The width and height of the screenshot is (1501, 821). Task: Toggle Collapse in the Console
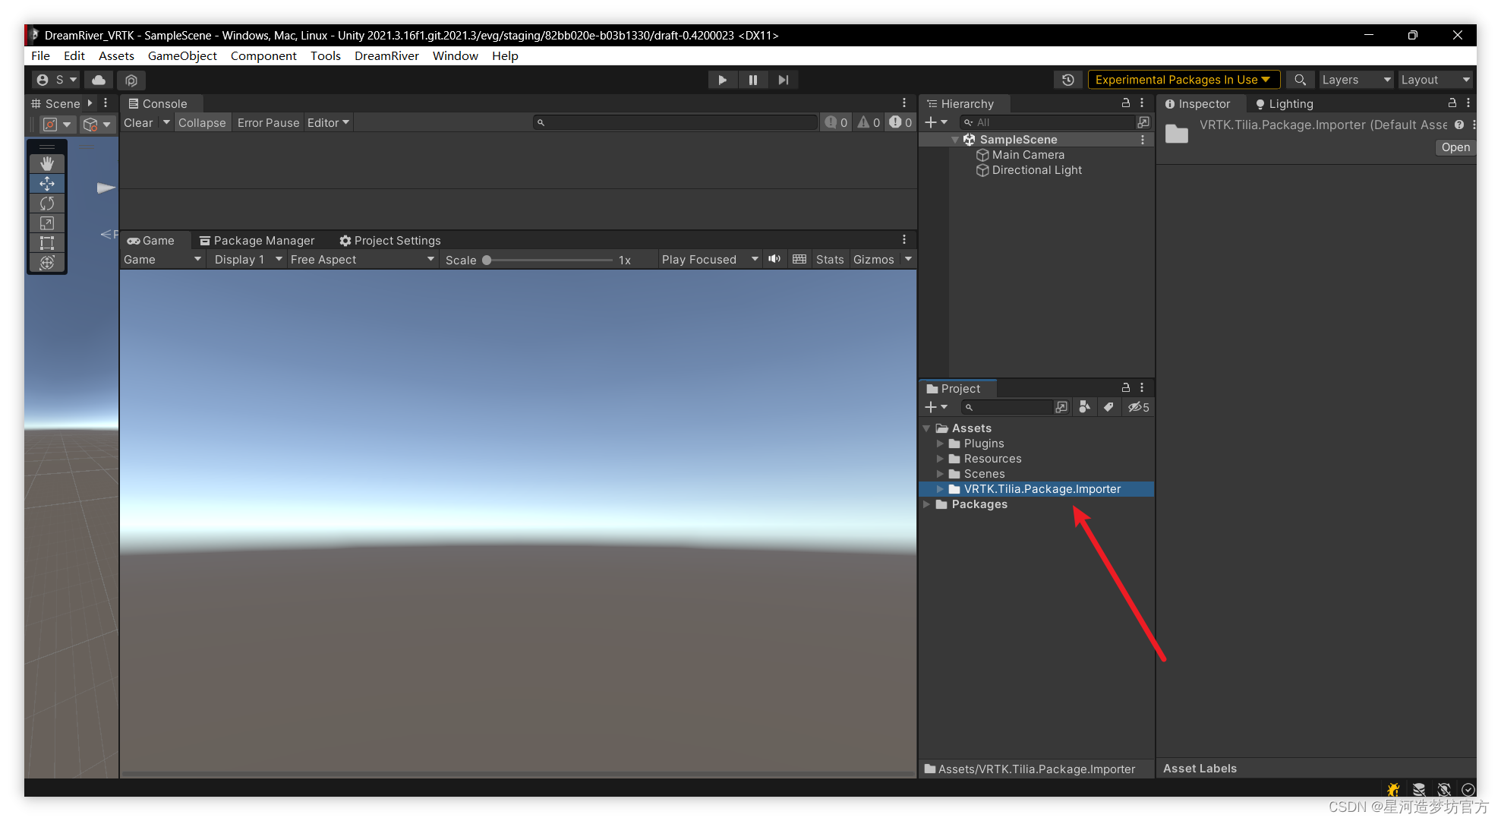202,122
